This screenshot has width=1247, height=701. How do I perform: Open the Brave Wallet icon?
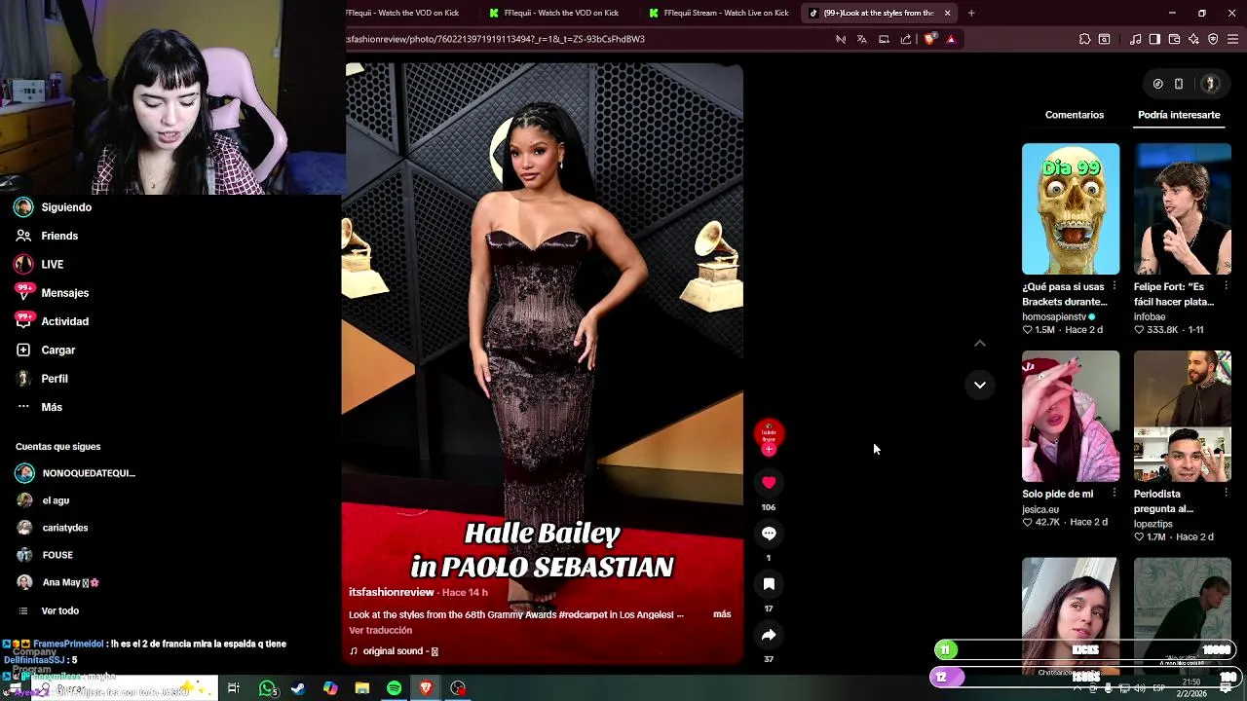point(1174,39)
